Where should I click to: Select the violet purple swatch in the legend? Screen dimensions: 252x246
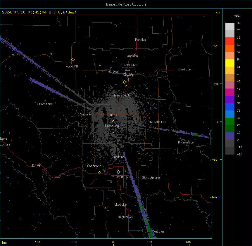click(x=230, y=100)
